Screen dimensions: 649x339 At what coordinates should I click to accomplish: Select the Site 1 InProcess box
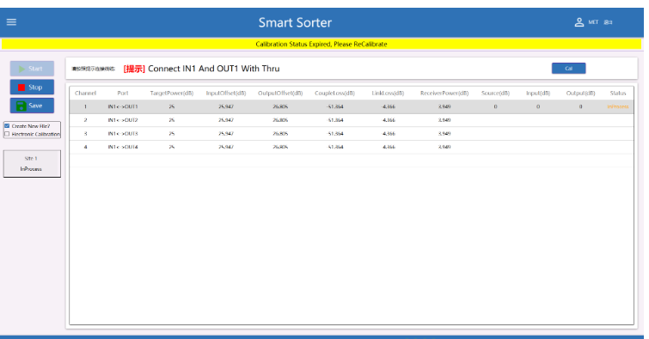pyautogui.click(x=32, y=164)
